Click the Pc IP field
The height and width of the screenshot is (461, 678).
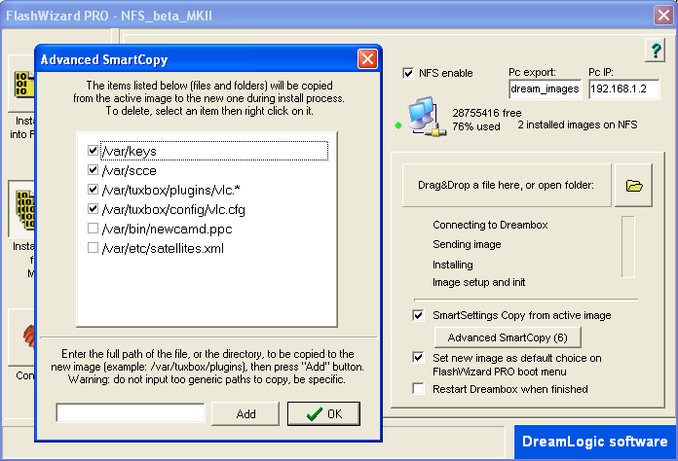624,89
